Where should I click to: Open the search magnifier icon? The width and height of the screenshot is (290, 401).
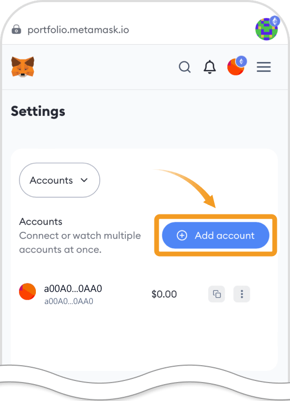pos(185,67)
